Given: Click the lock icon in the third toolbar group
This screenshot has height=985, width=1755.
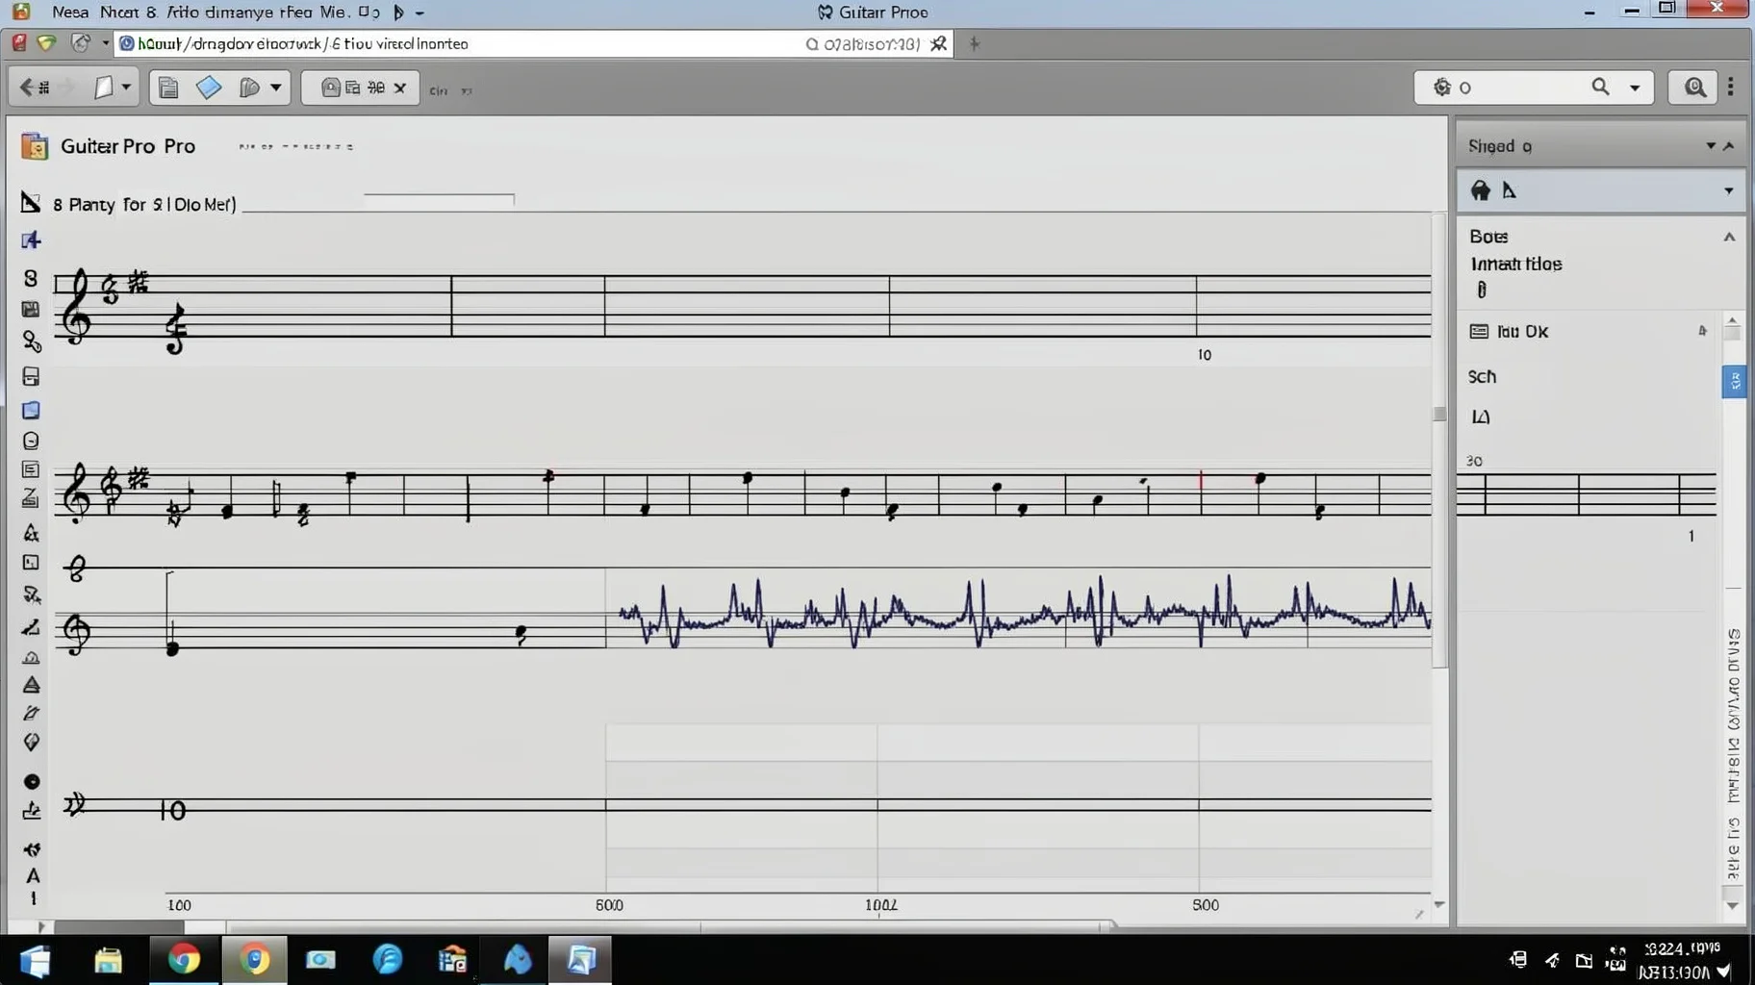Looking at the screenshot, I should click(x=330, y=88).
